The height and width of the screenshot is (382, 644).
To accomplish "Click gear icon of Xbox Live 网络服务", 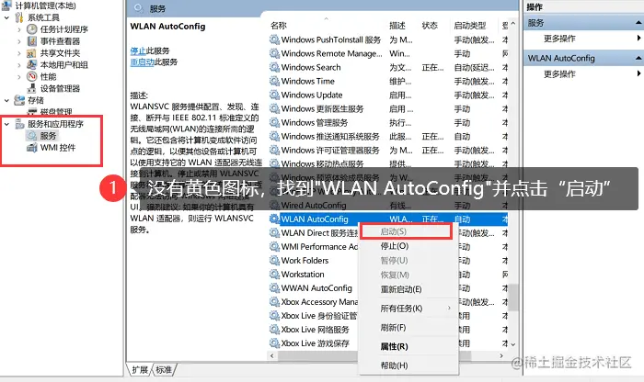I will [274, 330].
